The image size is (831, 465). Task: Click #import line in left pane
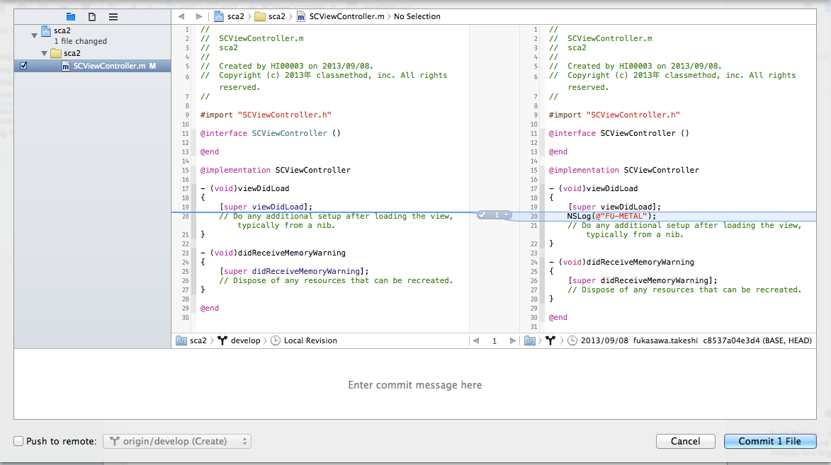pos(266,115)
